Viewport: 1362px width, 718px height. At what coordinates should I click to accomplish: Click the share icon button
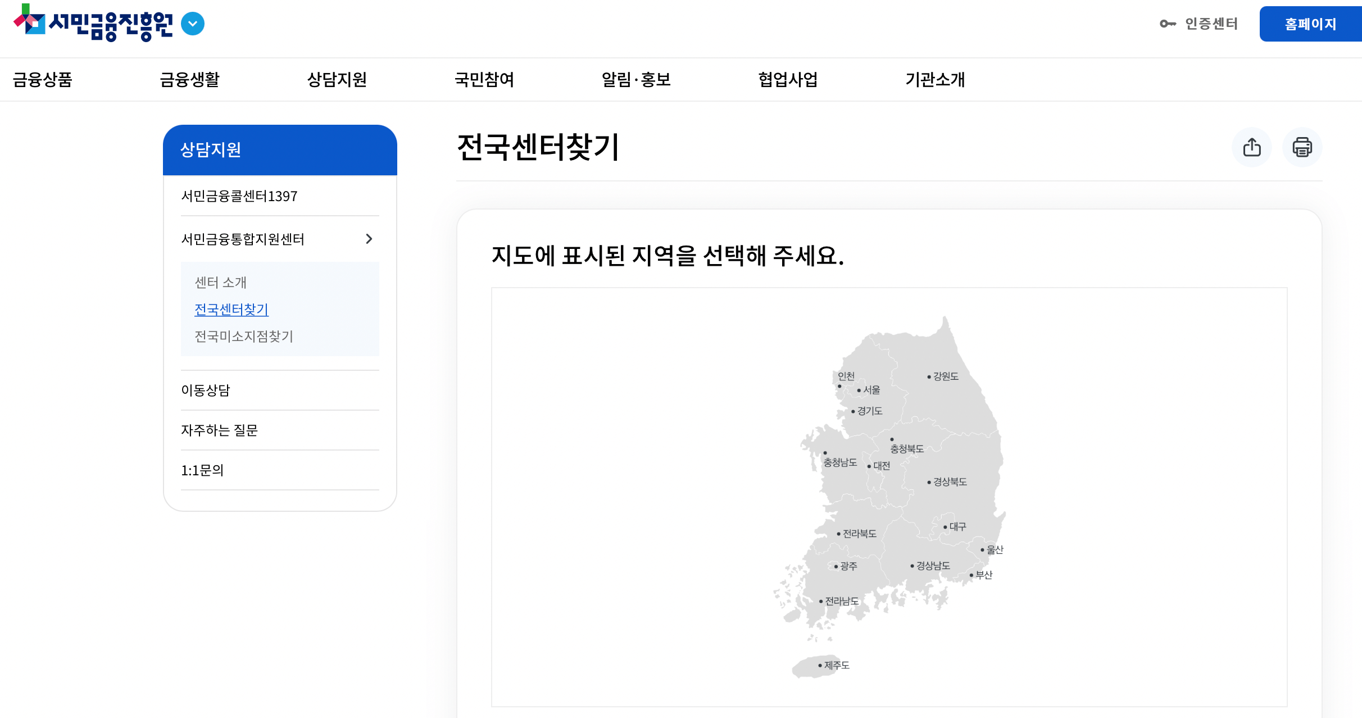[1251, 147]
